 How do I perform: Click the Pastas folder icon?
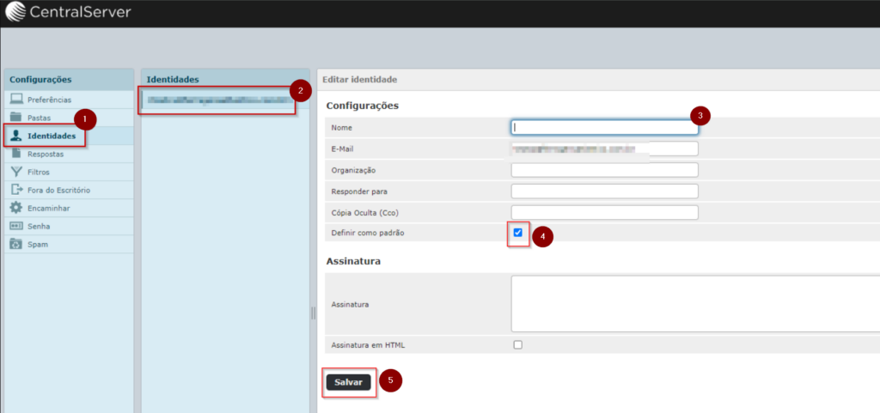15,118
